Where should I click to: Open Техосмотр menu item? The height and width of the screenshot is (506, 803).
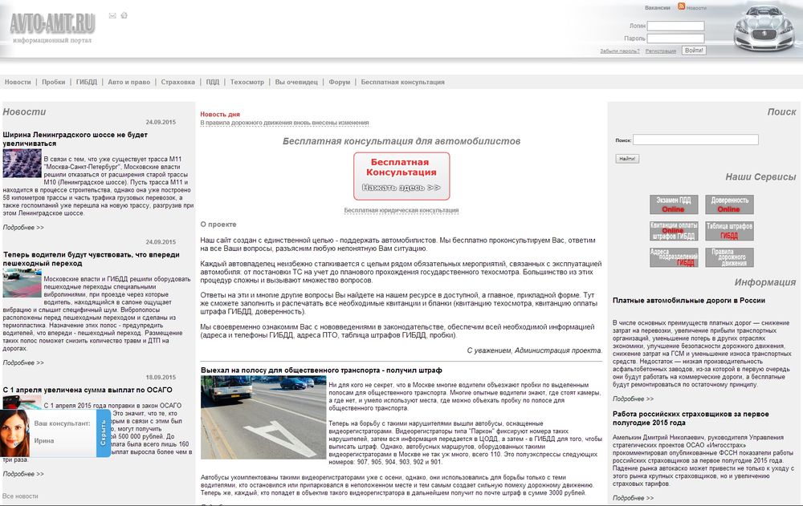click(x=247, y=82)
